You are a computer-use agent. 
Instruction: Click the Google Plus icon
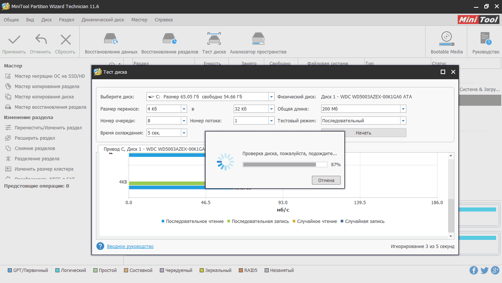[495, 270]
